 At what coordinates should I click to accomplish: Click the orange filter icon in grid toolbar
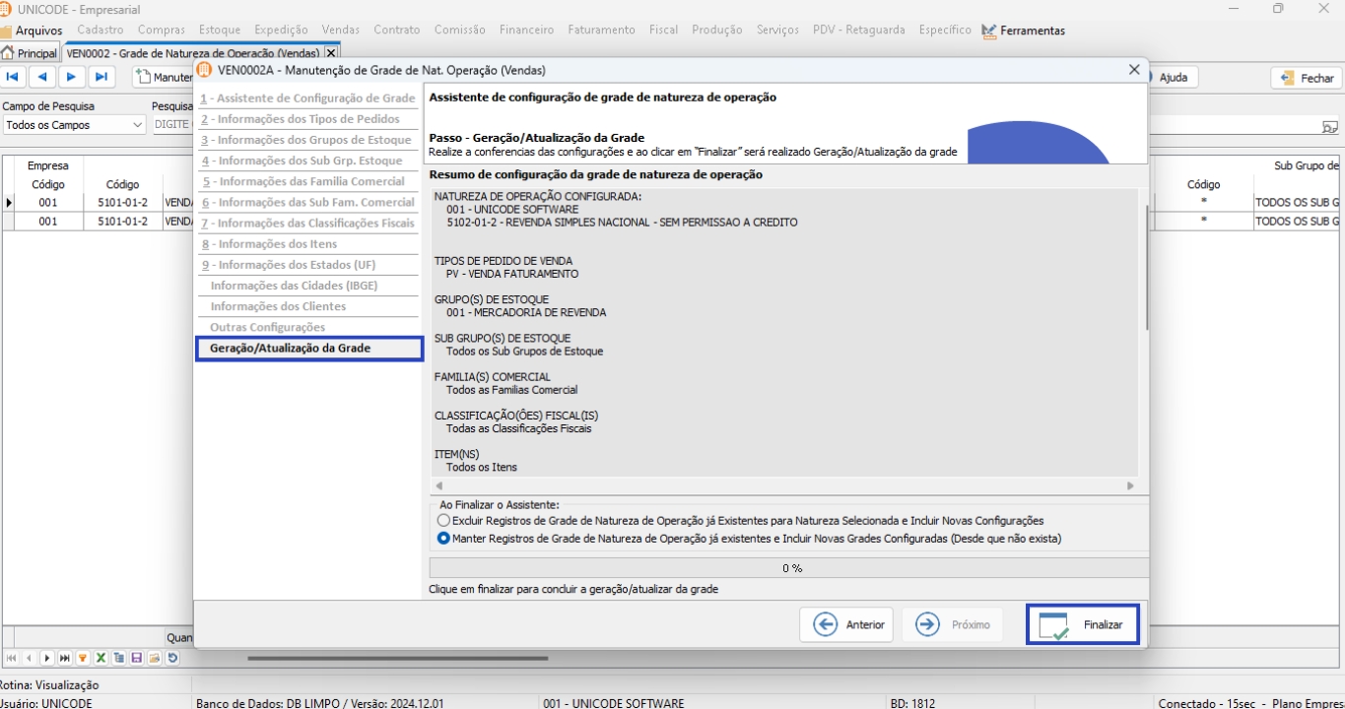[83, 658]
